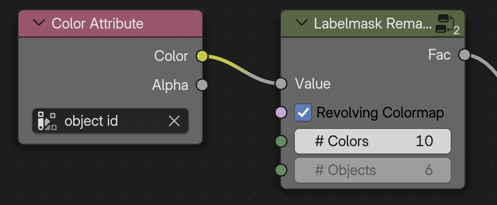497x205 pixels.
Task: Click the # Objects value field
Action: (373, 170)
